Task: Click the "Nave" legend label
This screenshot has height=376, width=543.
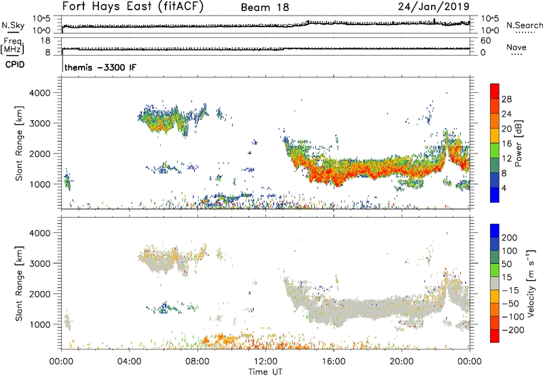Action: pyautogui.click(x=517, y=47)
